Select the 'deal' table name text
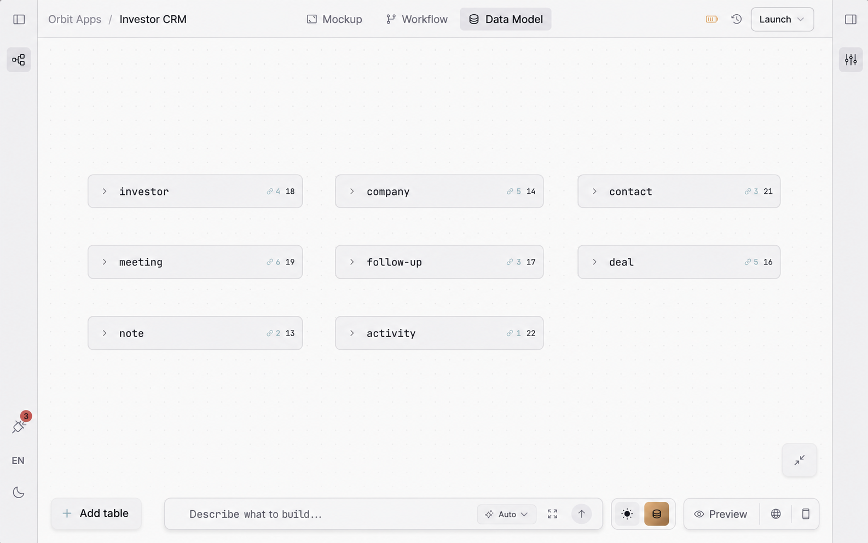The image size is (868, 543). [x=621, y=262]
